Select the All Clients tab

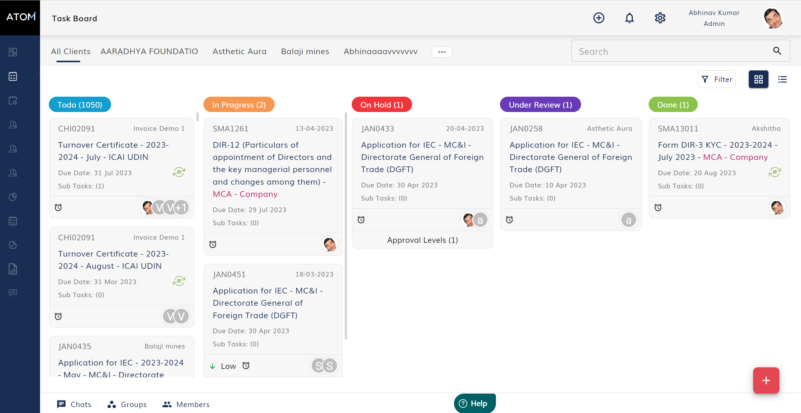70,51
